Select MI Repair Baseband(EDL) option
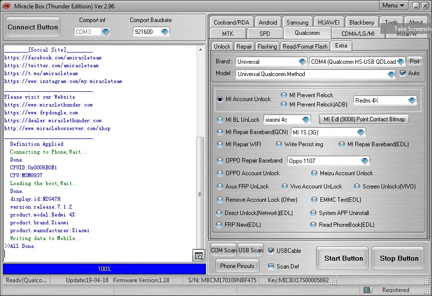432x296 pixels. [342, 144]
